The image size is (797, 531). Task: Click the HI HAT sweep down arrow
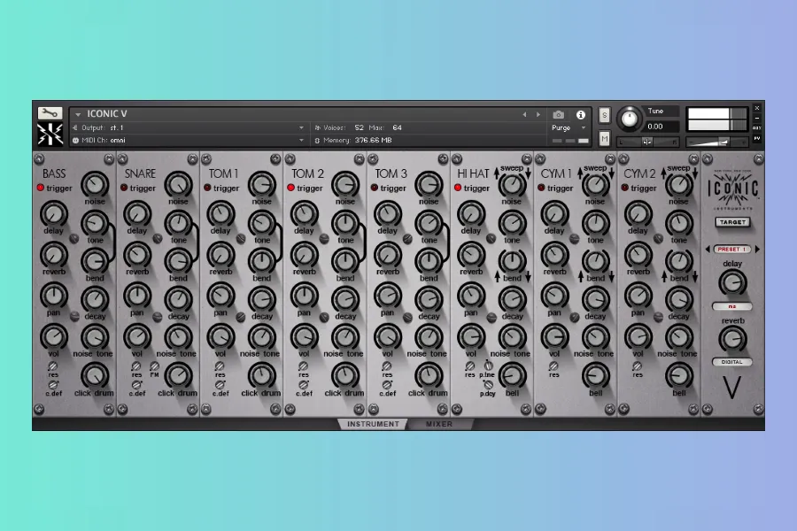tap(527, 173)
